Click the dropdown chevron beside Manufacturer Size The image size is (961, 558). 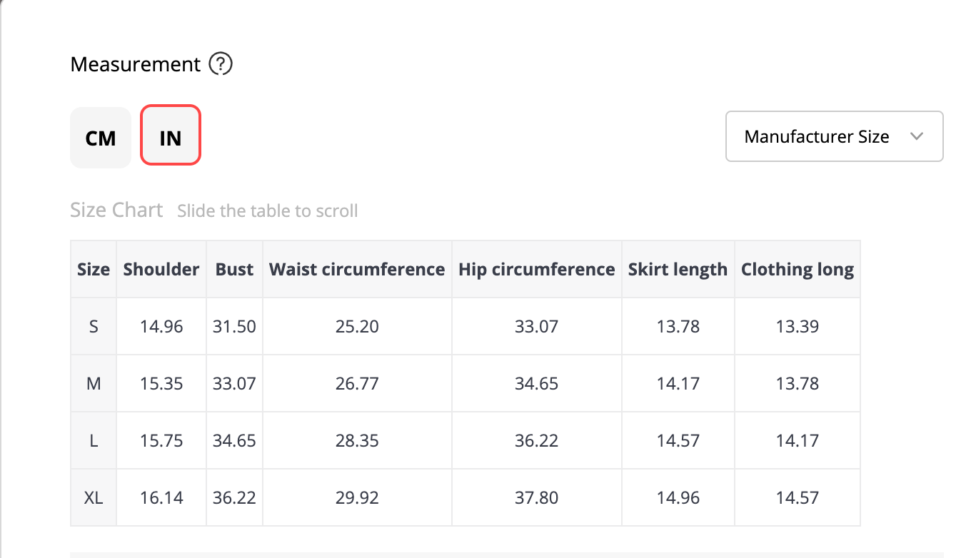click(x=917, y=136)
